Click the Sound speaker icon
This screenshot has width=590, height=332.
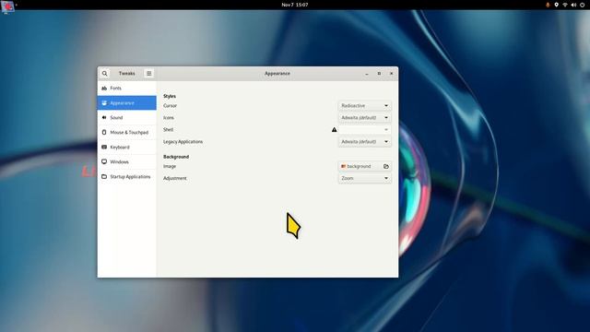[104, 117]
